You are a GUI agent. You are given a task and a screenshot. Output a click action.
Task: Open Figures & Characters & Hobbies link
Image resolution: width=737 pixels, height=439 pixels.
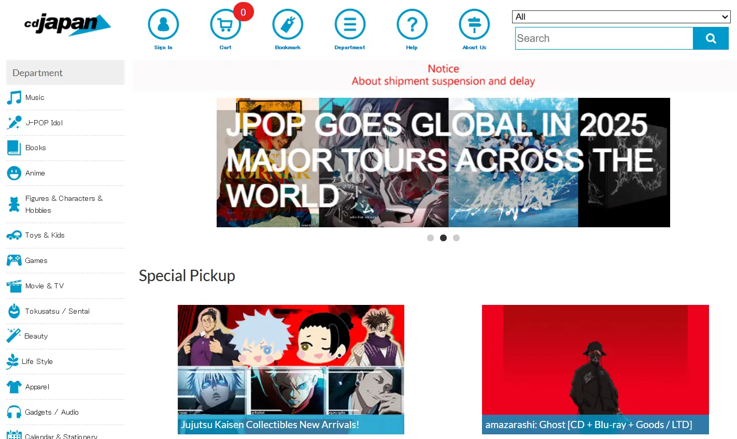pyautogui.click(x=64, y=204)
